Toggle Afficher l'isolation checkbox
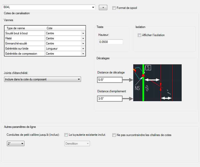The height and width of the screenshot is (167, 200). (139, 35)
